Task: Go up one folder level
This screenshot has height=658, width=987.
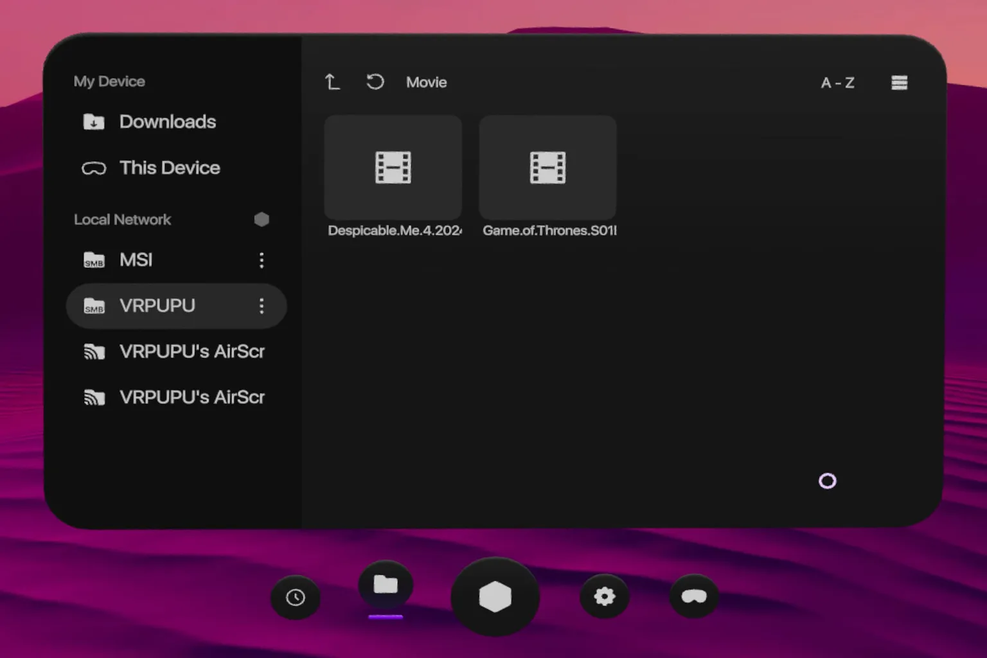Action: coord(332,82)
